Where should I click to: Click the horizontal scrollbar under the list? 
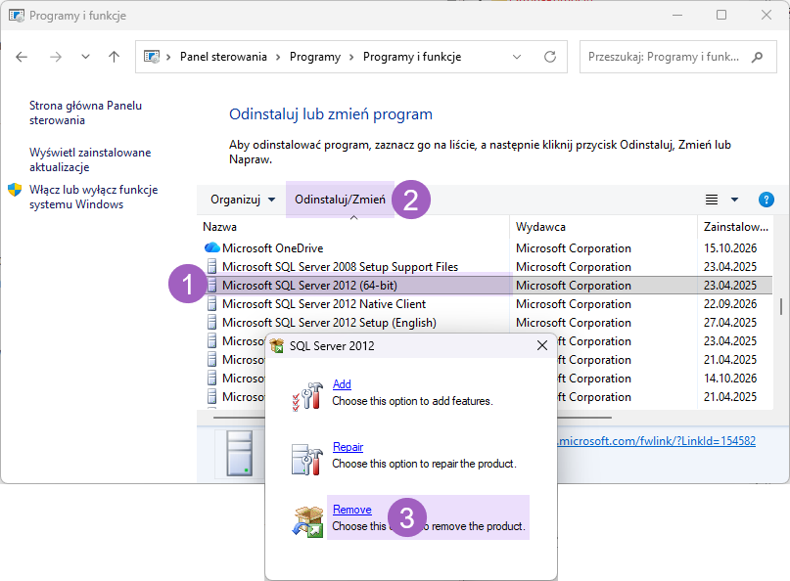(x=584, y=418)
